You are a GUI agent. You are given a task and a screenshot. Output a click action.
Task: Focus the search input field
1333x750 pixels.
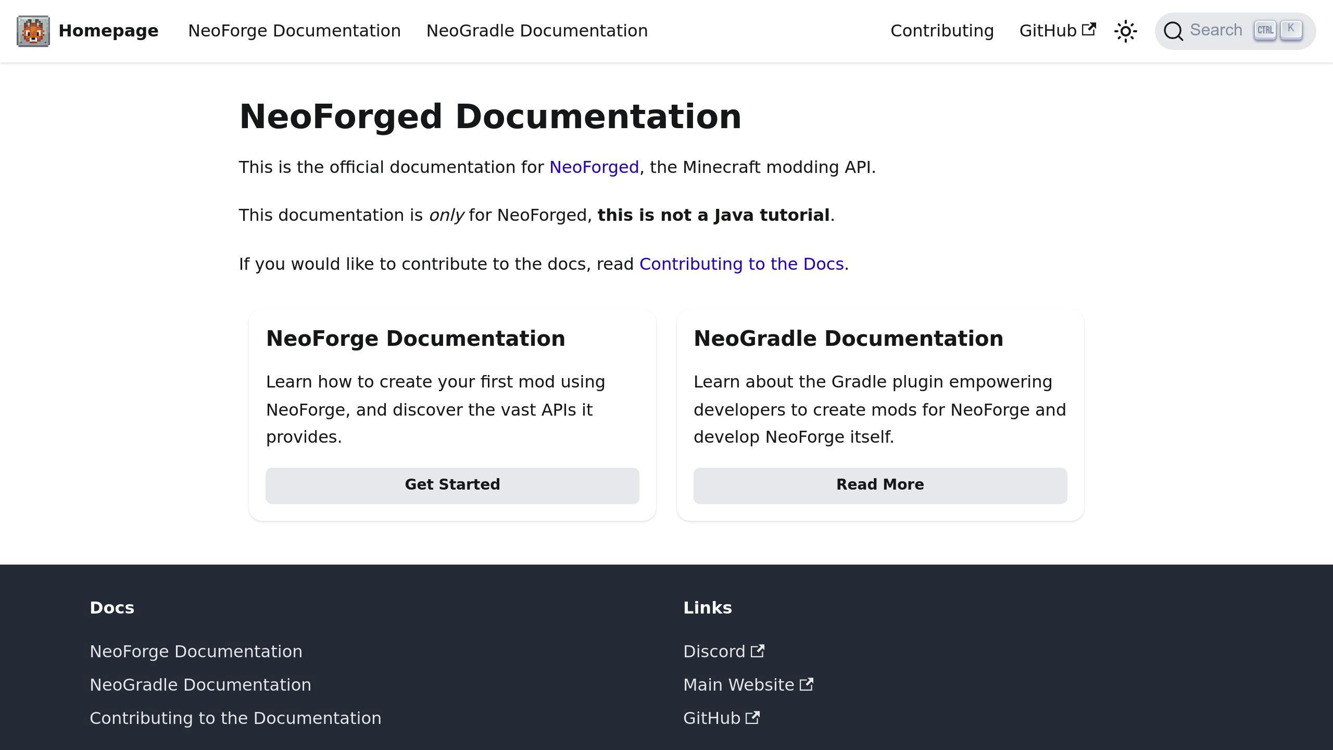coord(1235,30)
